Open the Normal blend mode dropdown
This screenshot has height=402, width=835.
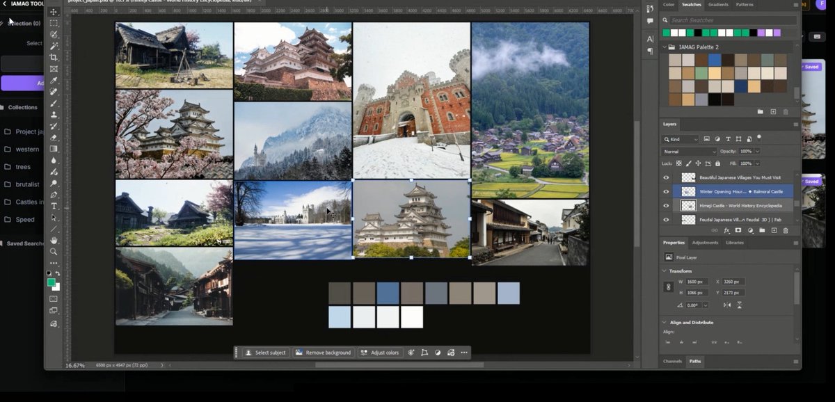tap(689, 151)
